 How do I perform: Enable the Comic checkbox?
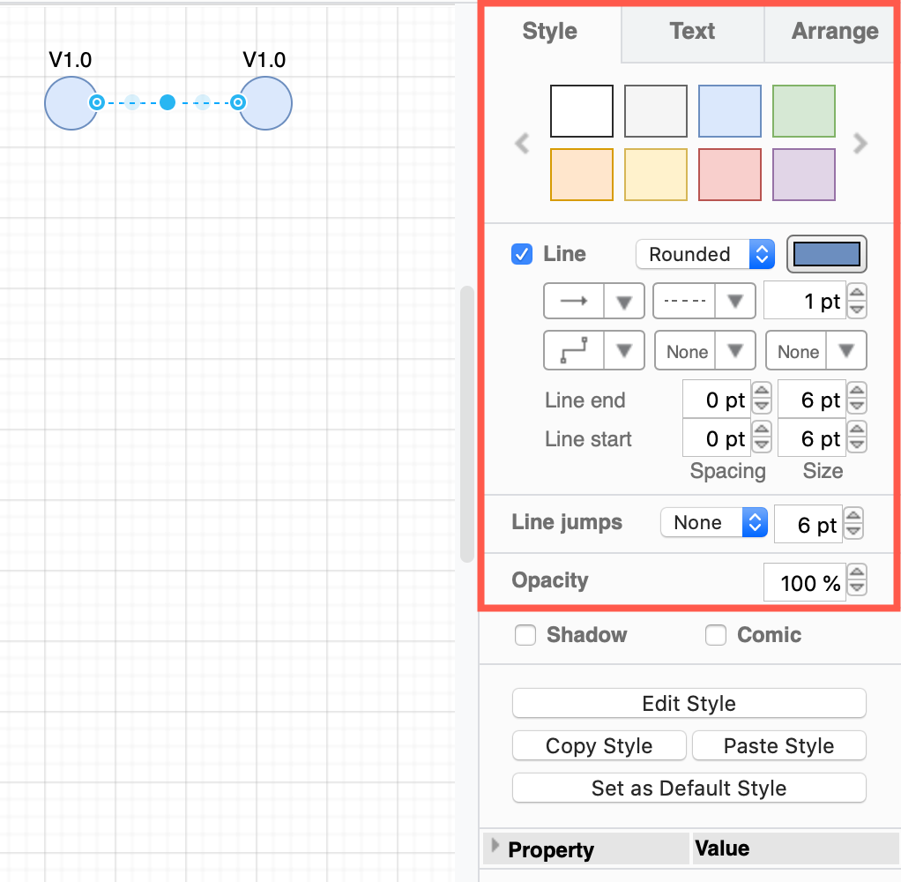(x=715, y=635)
